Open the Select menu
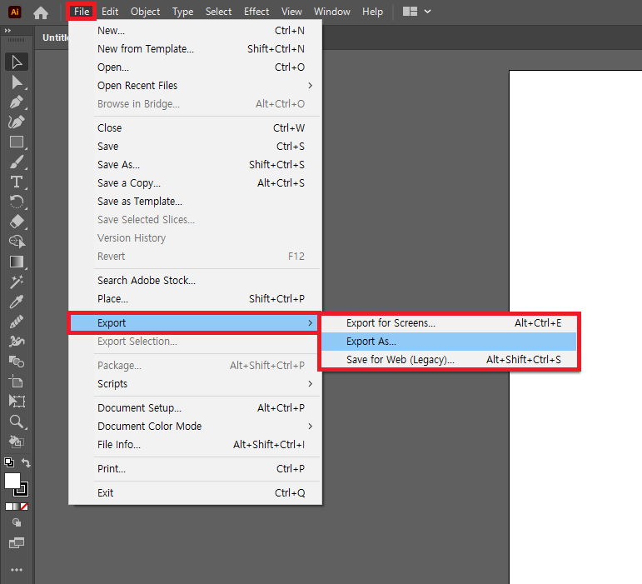The image size is (642, 584). [x=218, y=12]
